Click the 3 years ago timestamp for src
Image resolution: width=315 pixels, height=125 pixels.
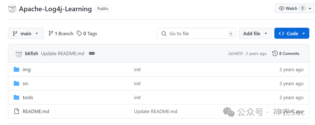coord(291,84)
